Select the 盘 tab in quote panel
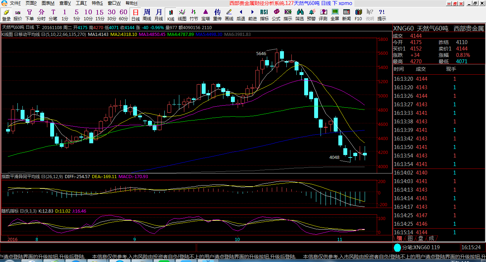Screen dimensions: 486x262 pyautogui.click(x=421, y=238)
